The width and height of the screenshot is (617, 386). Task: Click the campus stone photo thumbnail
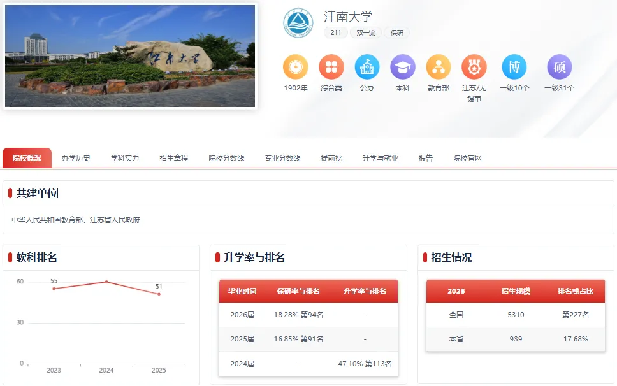[130, 56]
